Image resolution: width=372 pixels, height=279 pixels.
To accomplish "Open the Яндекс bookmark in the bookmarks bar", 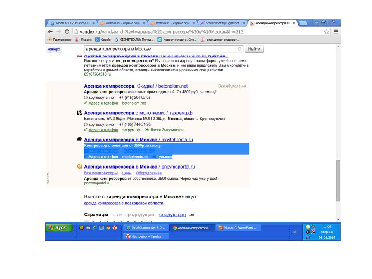I will [84, 40].
